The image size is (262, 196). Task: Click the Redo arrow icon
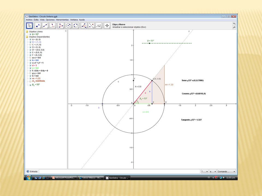point(234,27)
